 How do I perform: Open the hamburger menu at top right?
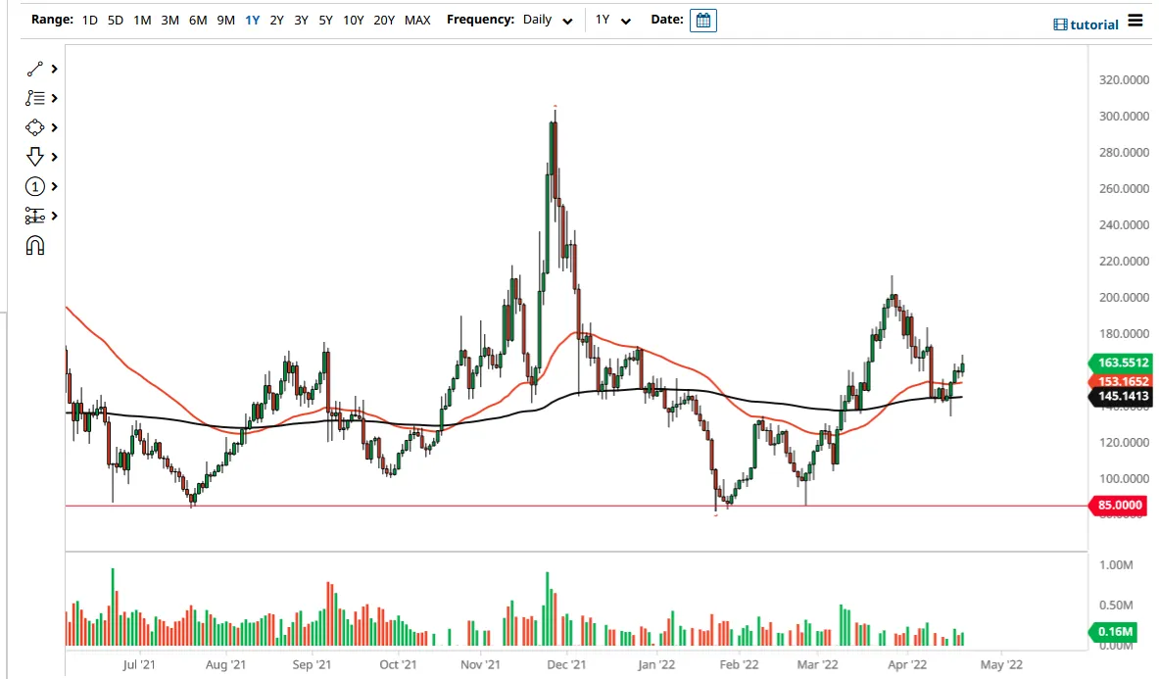[x=1135, y=21]
